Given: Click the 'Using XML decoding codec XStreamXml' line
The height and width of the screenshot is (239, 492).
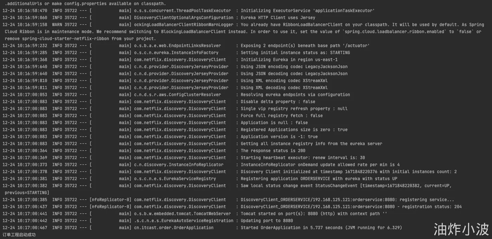Looking at the screenshot, I should tap(284, 88).
